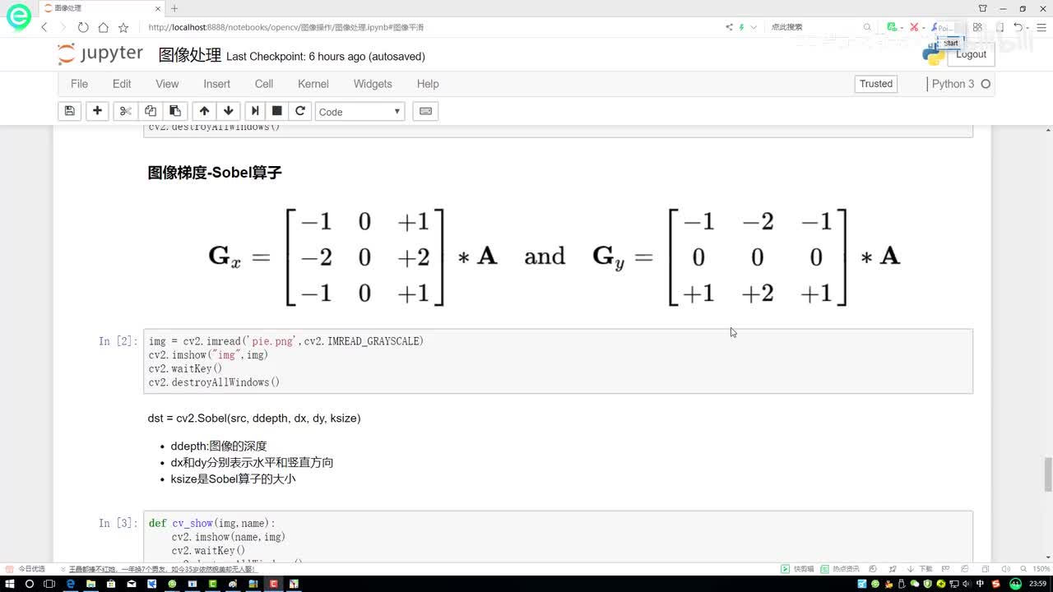The image size is (1053, 592).
Task: Cut selected cells with scissors icon
Action: [x=125, y=111]
